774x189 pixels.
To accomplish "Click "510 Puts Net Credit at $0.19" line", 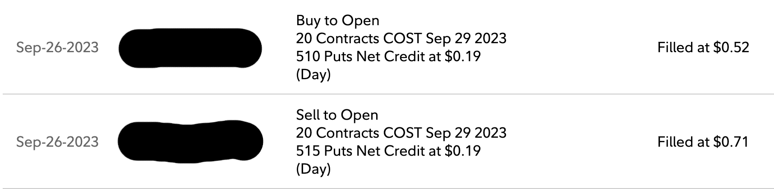I will (x=388, y=56).
